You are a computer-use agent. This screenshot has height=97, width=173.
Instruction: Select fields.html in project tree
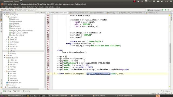point(14,19)
